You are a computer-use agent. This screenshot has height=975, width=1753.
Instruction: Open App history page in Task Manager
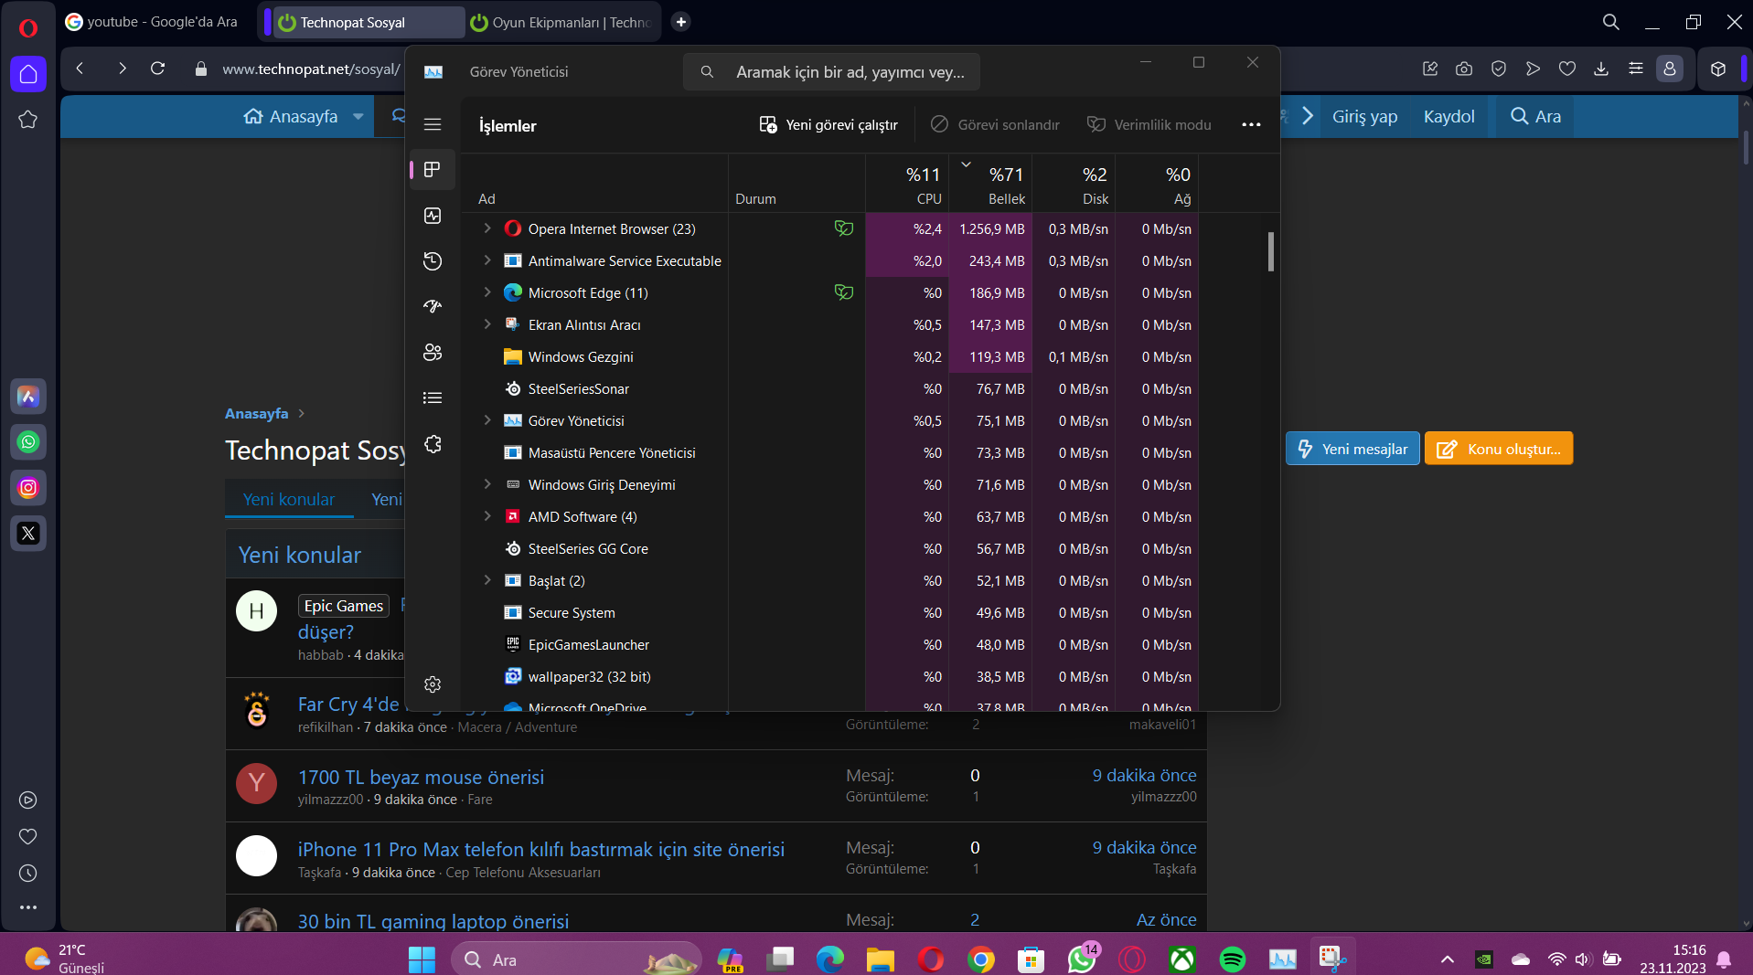(433, 261)
